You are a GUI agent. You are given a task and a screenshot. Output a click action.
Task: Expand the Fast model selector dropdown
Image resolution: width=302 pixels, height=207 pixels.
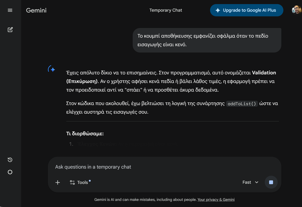(250, 183)
